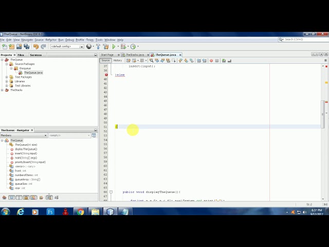Click the Find Previous Occurrence editor icon

point(157,61)
